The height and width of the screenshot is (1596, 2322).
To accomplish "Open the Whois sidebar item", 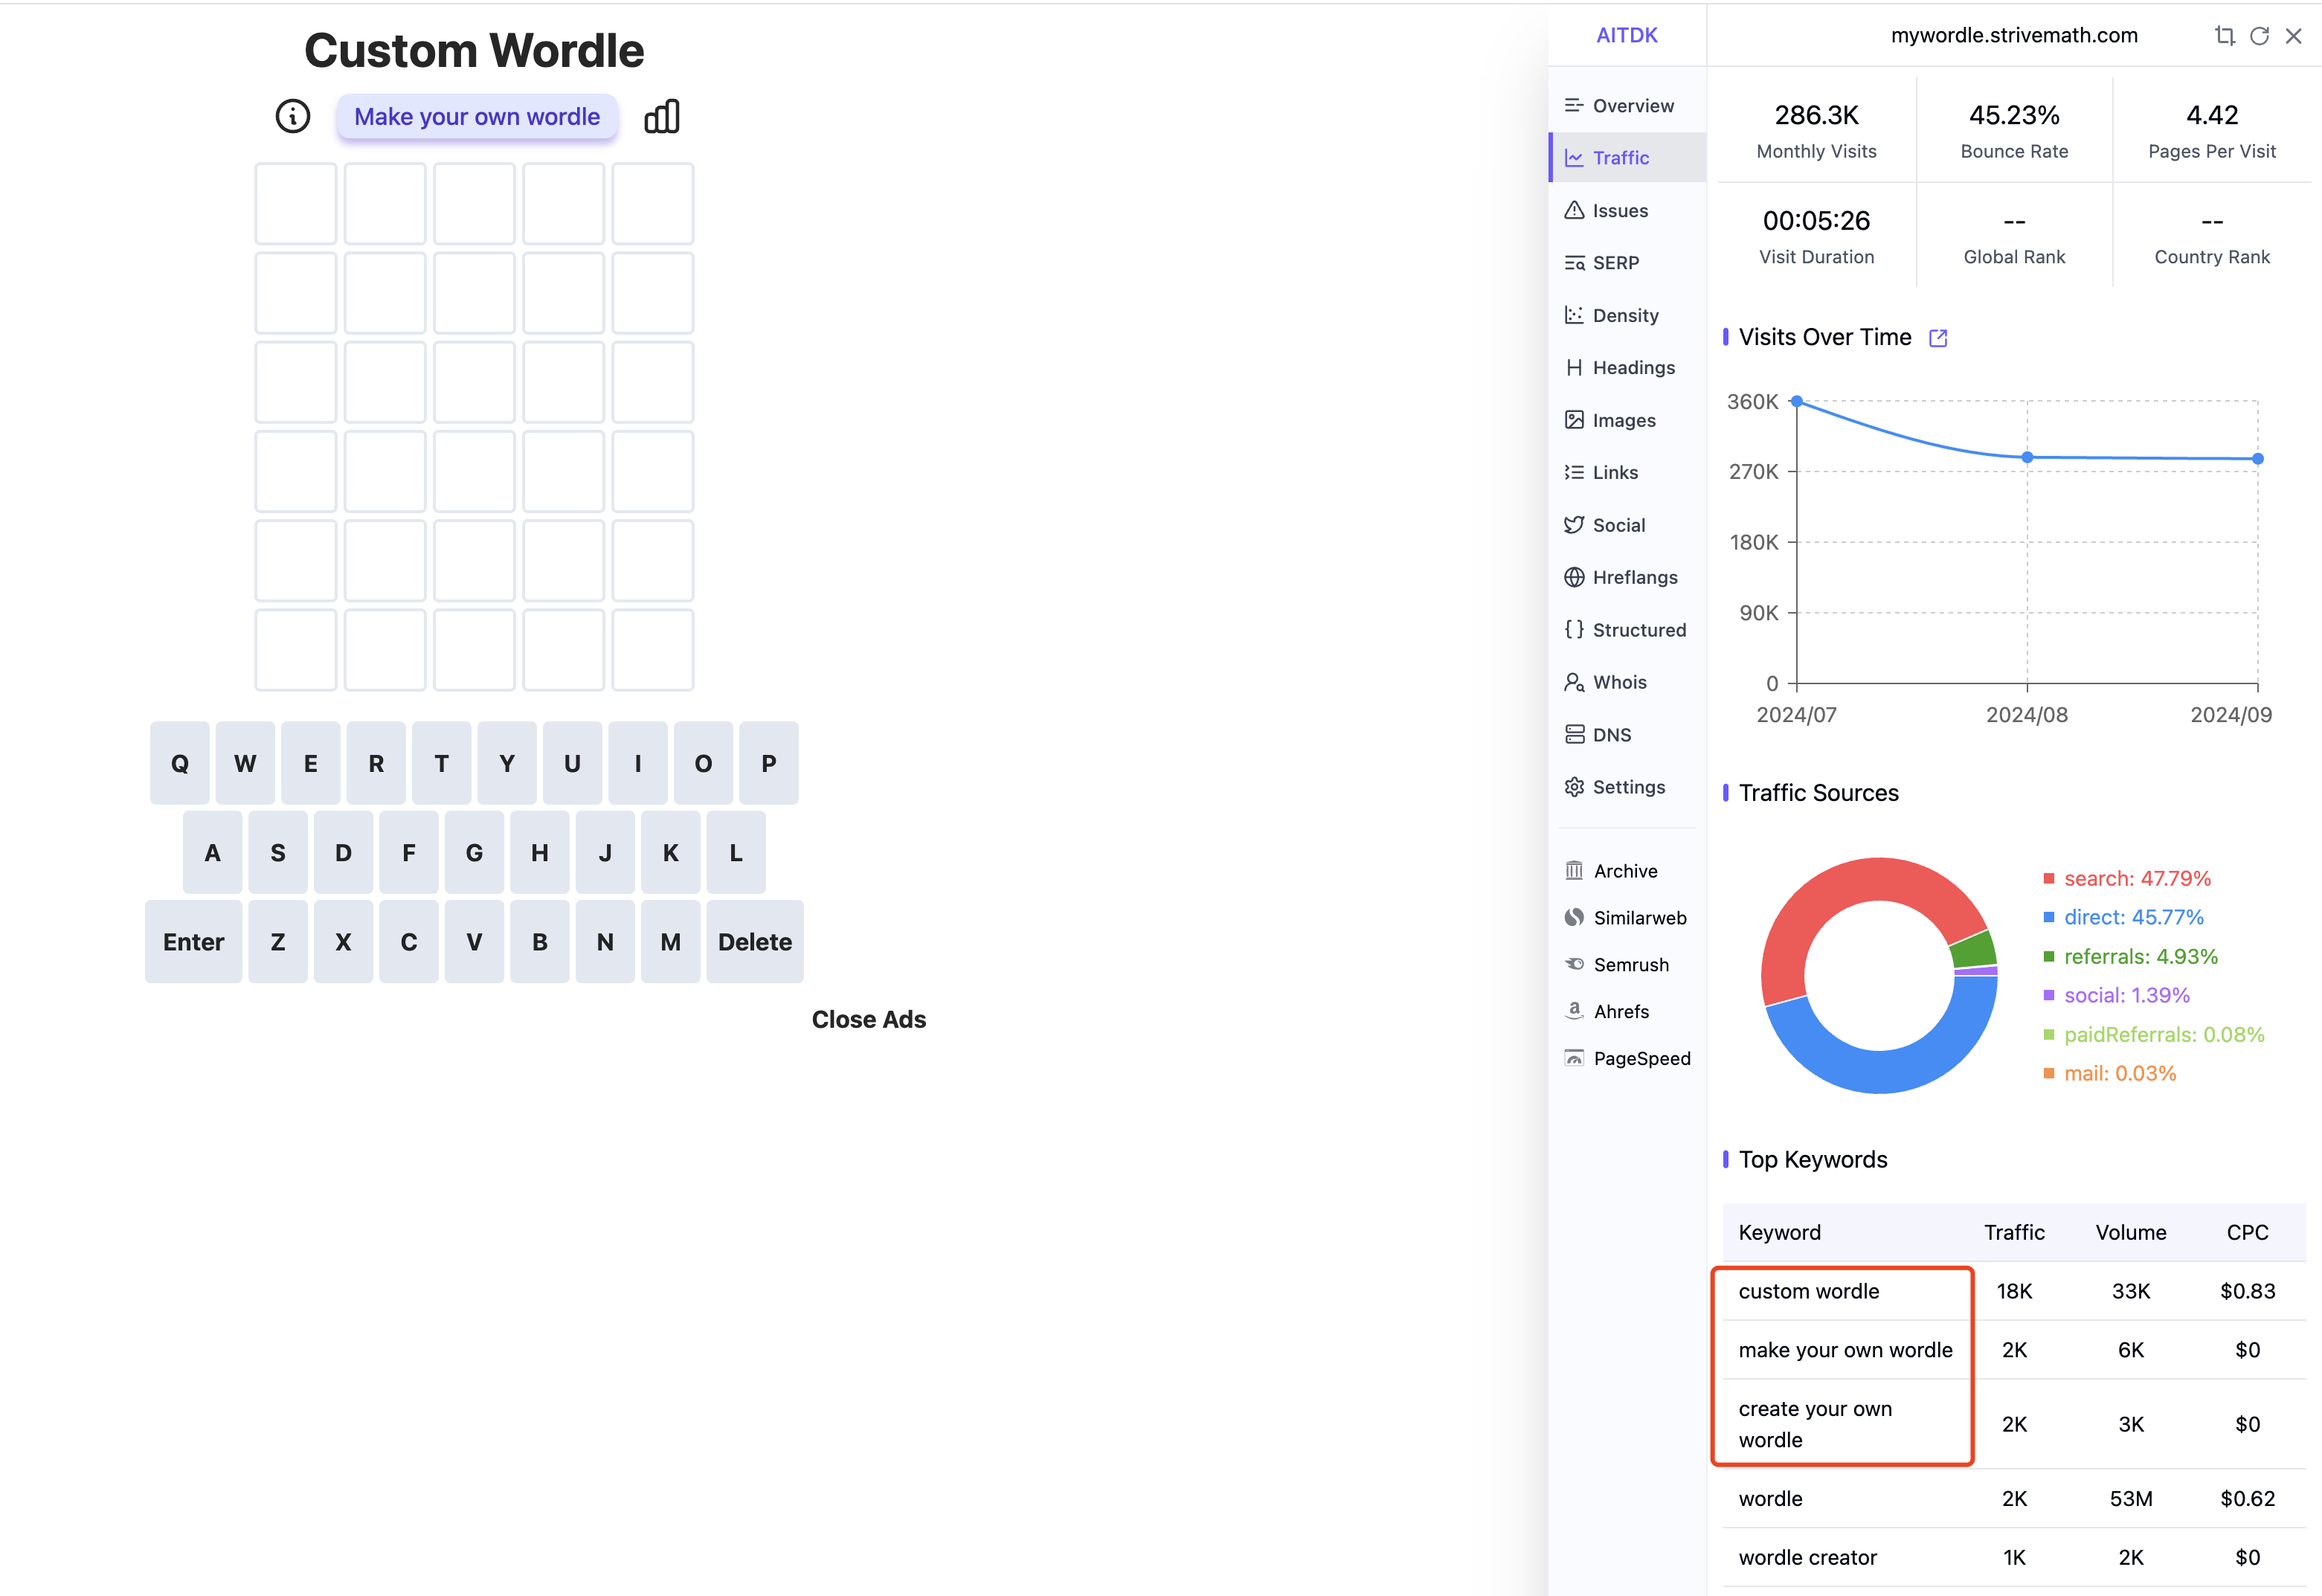I will click(x=1627, y=683).
